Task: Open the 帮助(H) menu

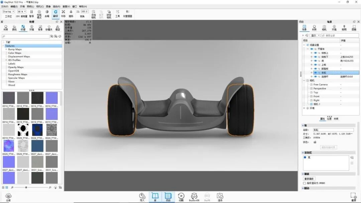Action: (83, 6)
